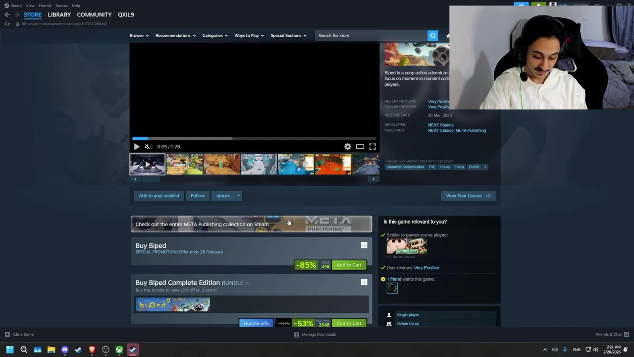Click the search magnifier button

(x=433, y=35)
